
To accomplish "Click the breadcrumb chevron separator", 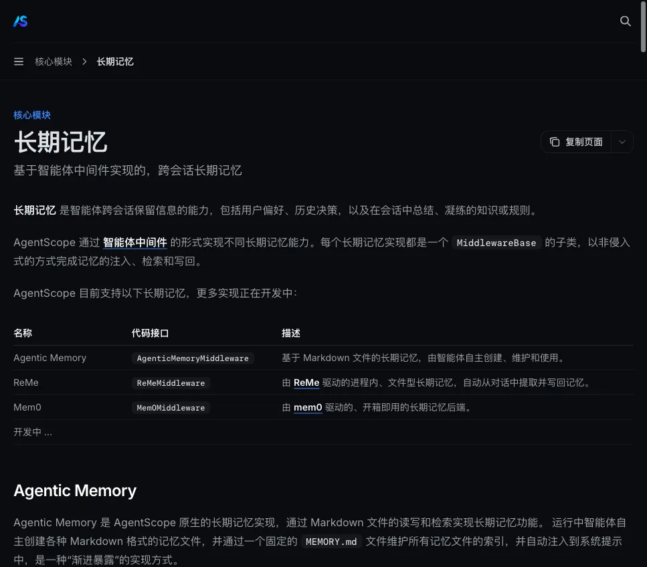I will [84, 62].
